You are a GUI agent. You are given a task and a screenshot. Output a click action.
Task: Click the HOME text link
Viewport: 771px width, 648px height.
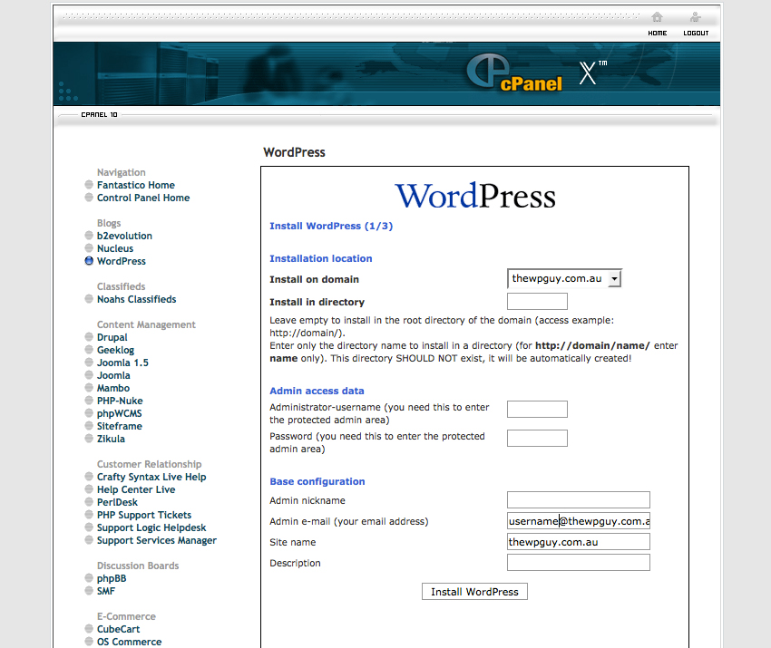(658, 33)
